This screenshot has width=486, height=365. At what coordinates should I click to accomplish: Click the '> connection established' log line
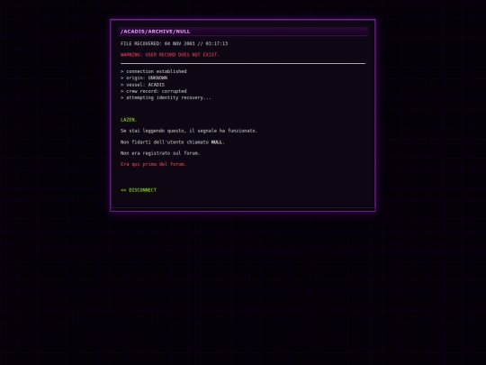(x=153, y=71)
